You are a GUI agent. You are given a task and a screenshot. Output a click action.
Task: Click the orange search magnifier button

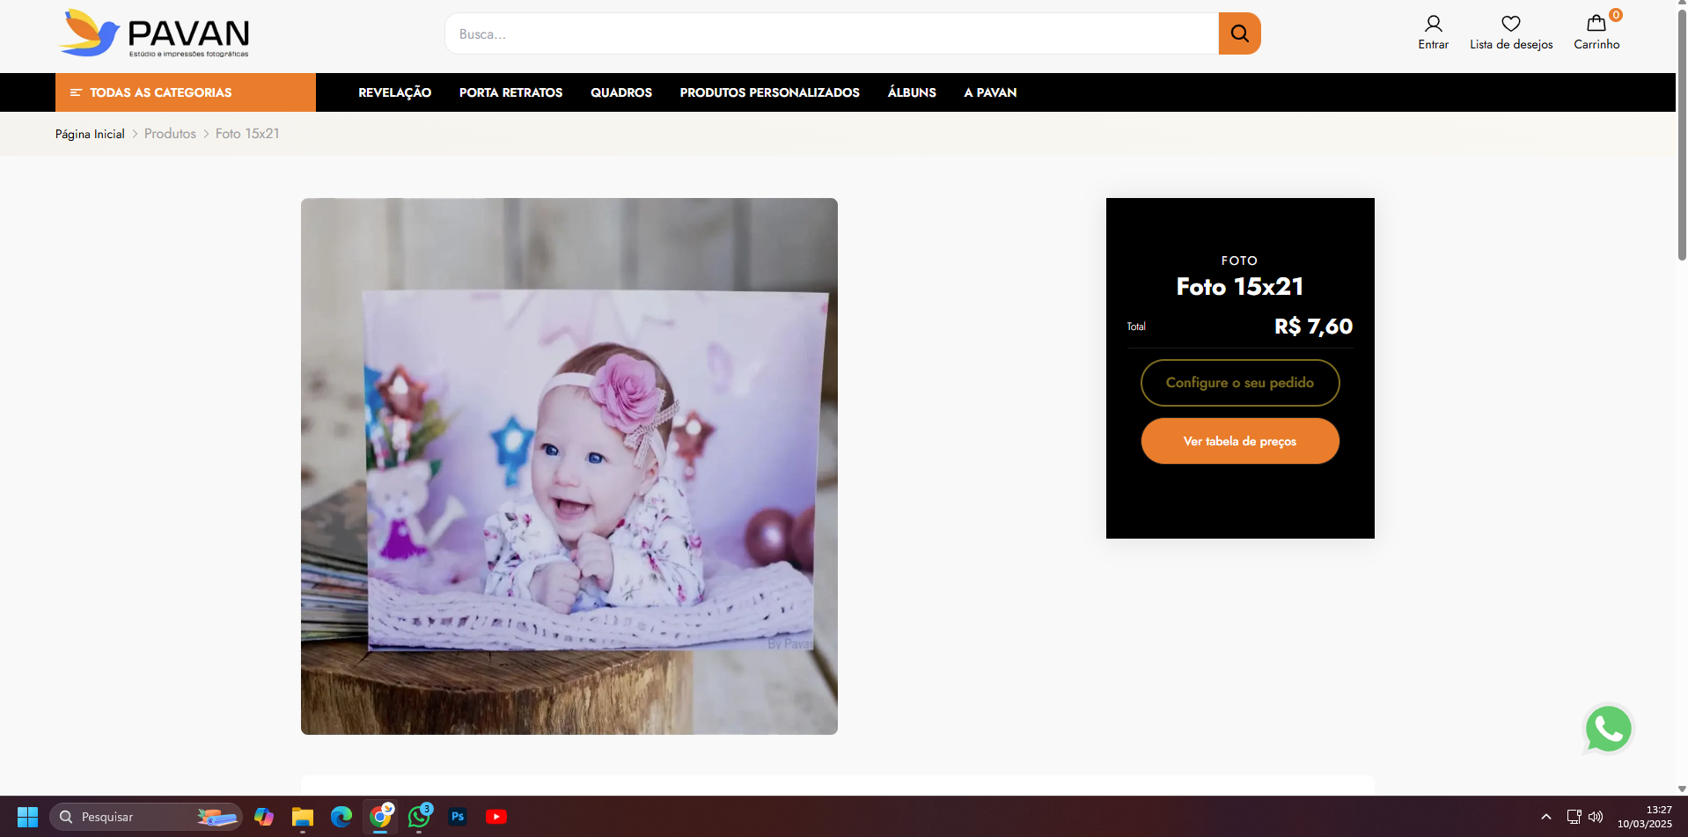[1239, 33]
